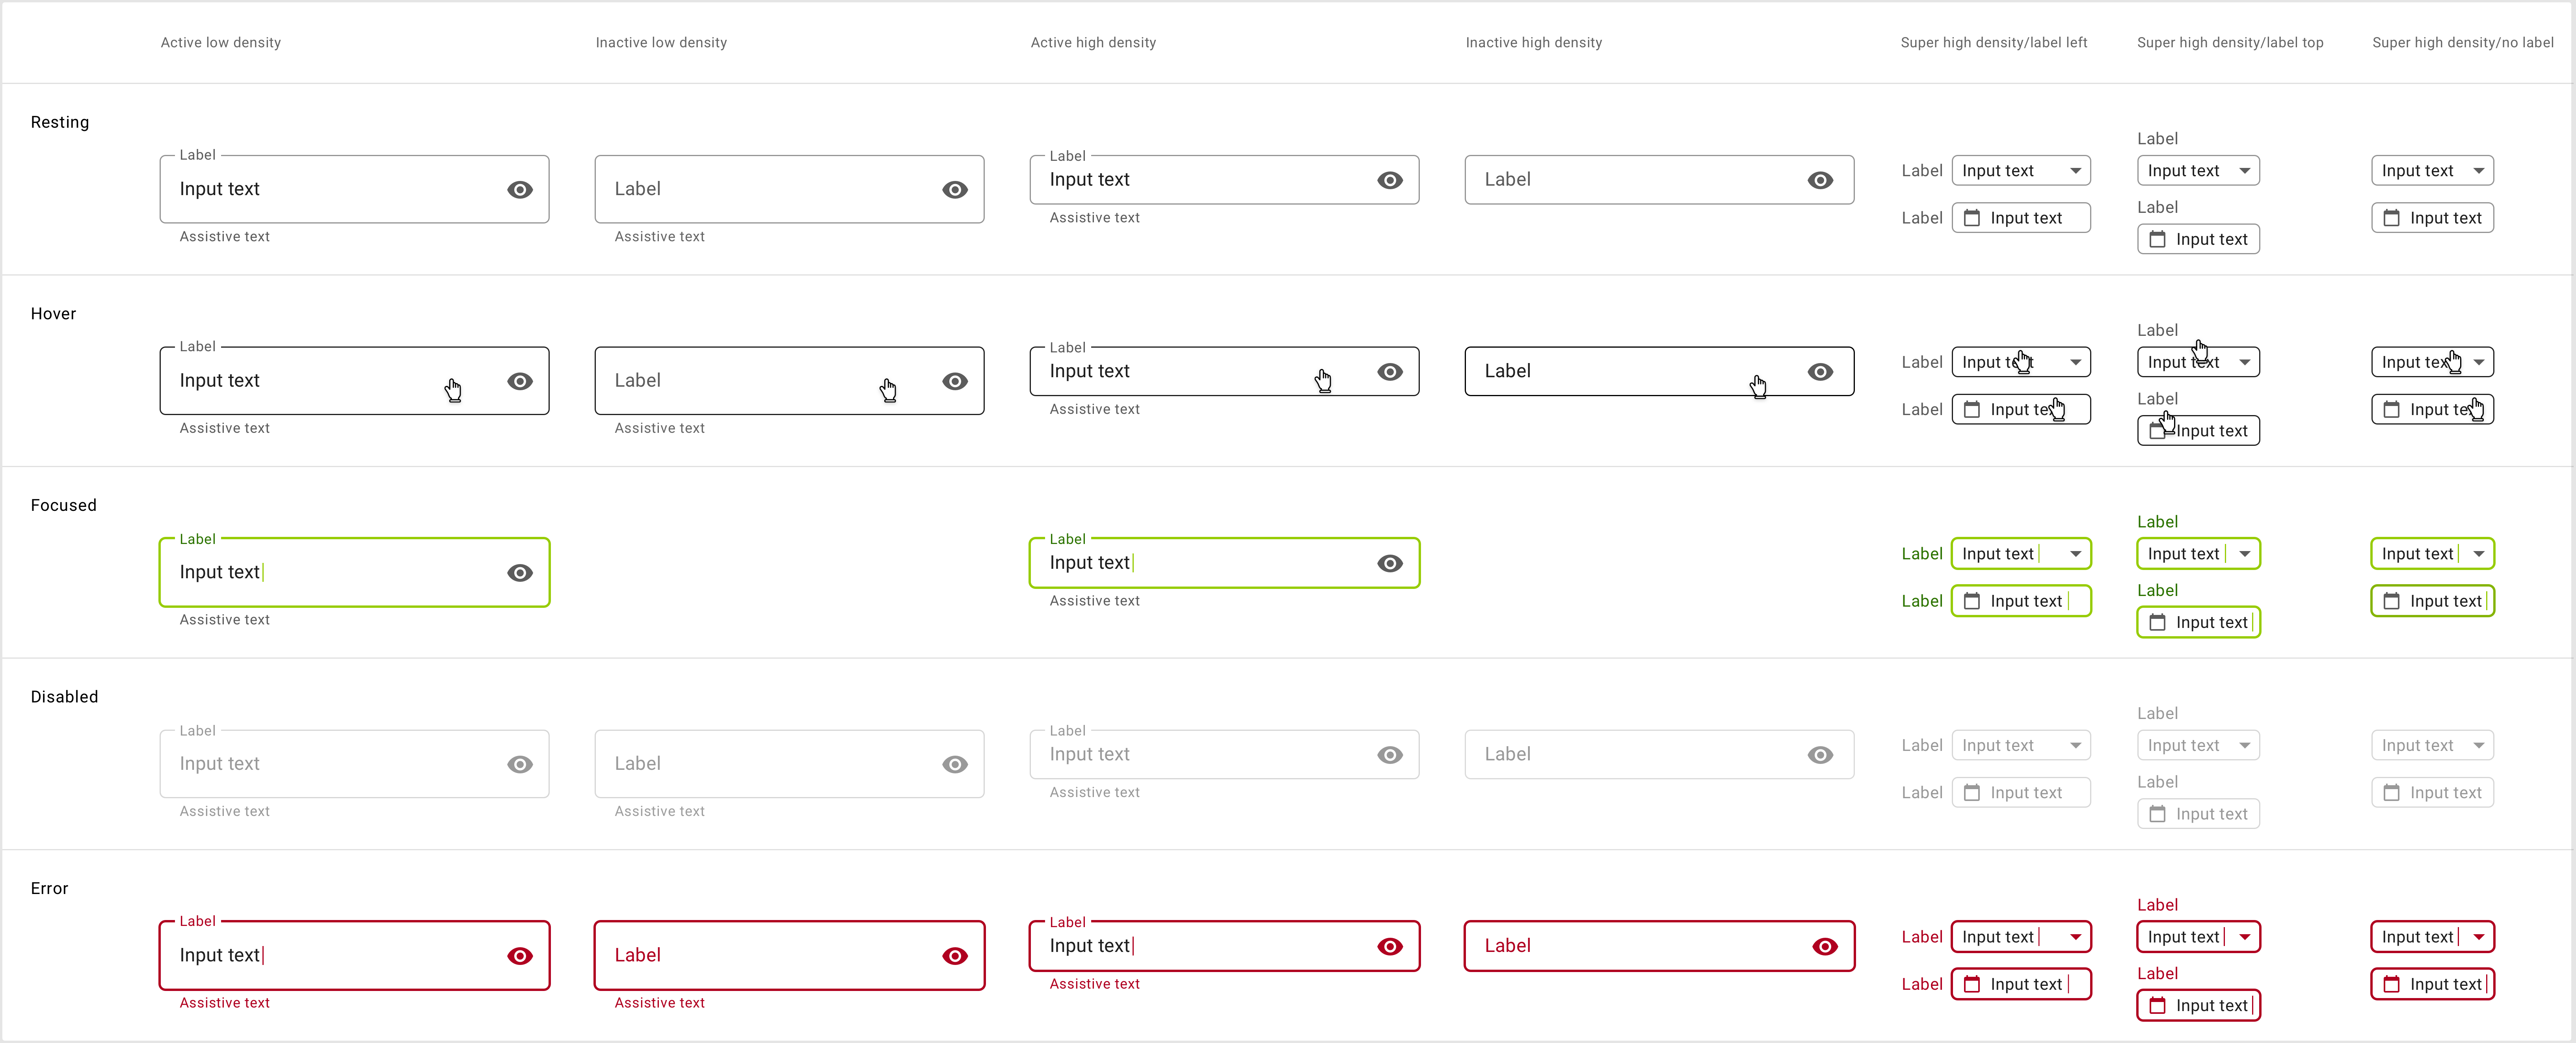This screenshot has height=1043, width=2576.
Task: Toggle red eye in Error Active high density field
Action: pos(1390,946)
